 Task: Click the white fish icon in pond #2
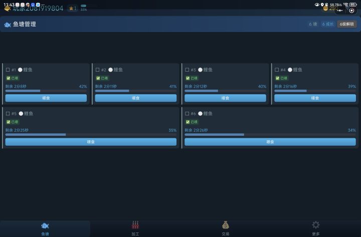pyautogui.click(x=110, y=70)
